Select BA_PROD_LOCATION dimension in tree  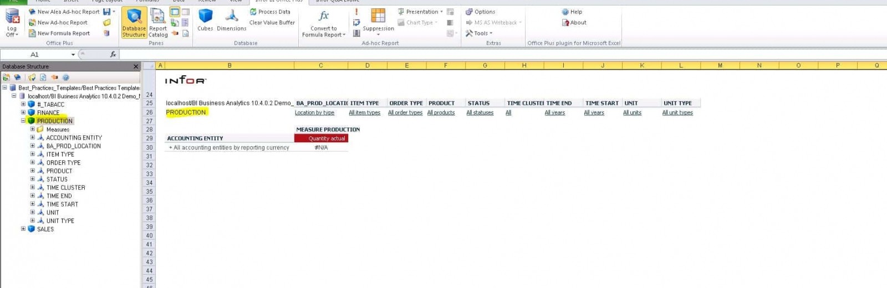74,146
